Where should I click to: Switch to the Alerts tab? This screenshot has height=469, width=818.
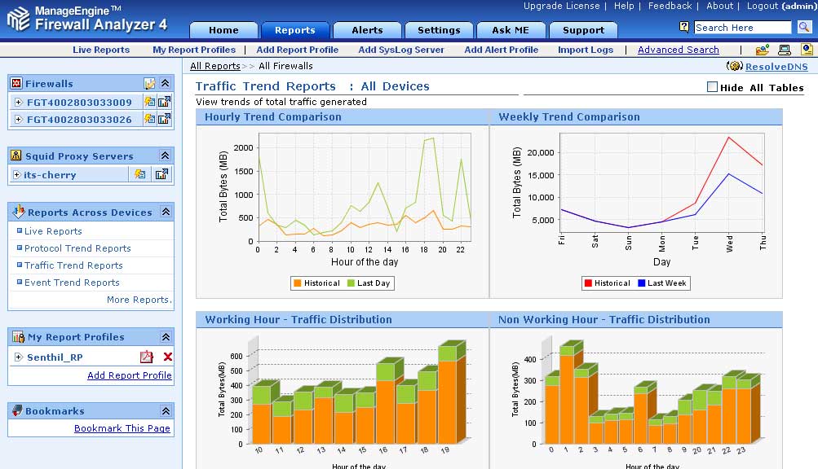[x=367, y=30]
